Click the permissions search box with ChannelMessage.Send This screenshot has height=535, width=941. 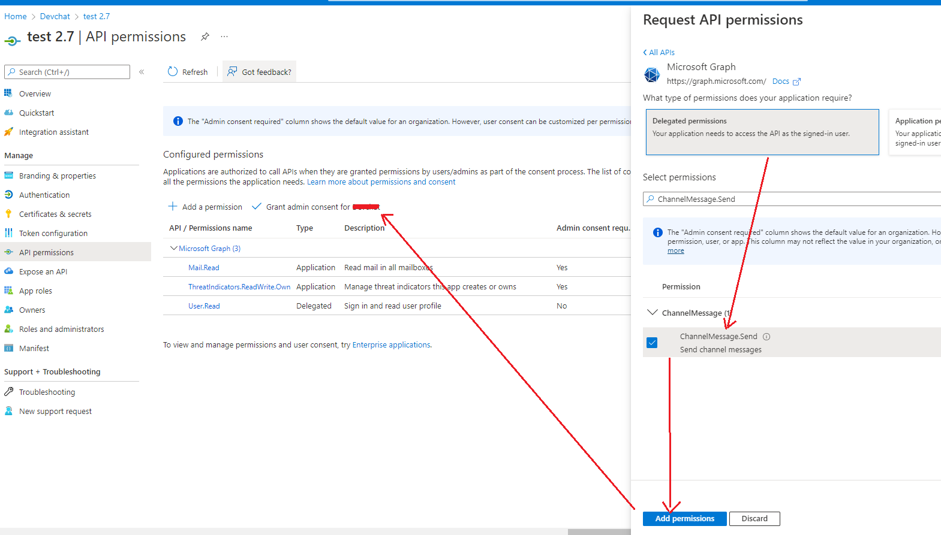point(792,199)
